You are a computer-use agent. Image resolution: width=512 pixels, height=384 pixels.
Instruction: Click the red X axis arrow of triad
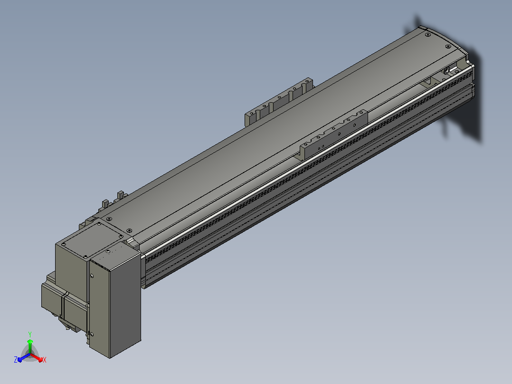tap(38, 358)
